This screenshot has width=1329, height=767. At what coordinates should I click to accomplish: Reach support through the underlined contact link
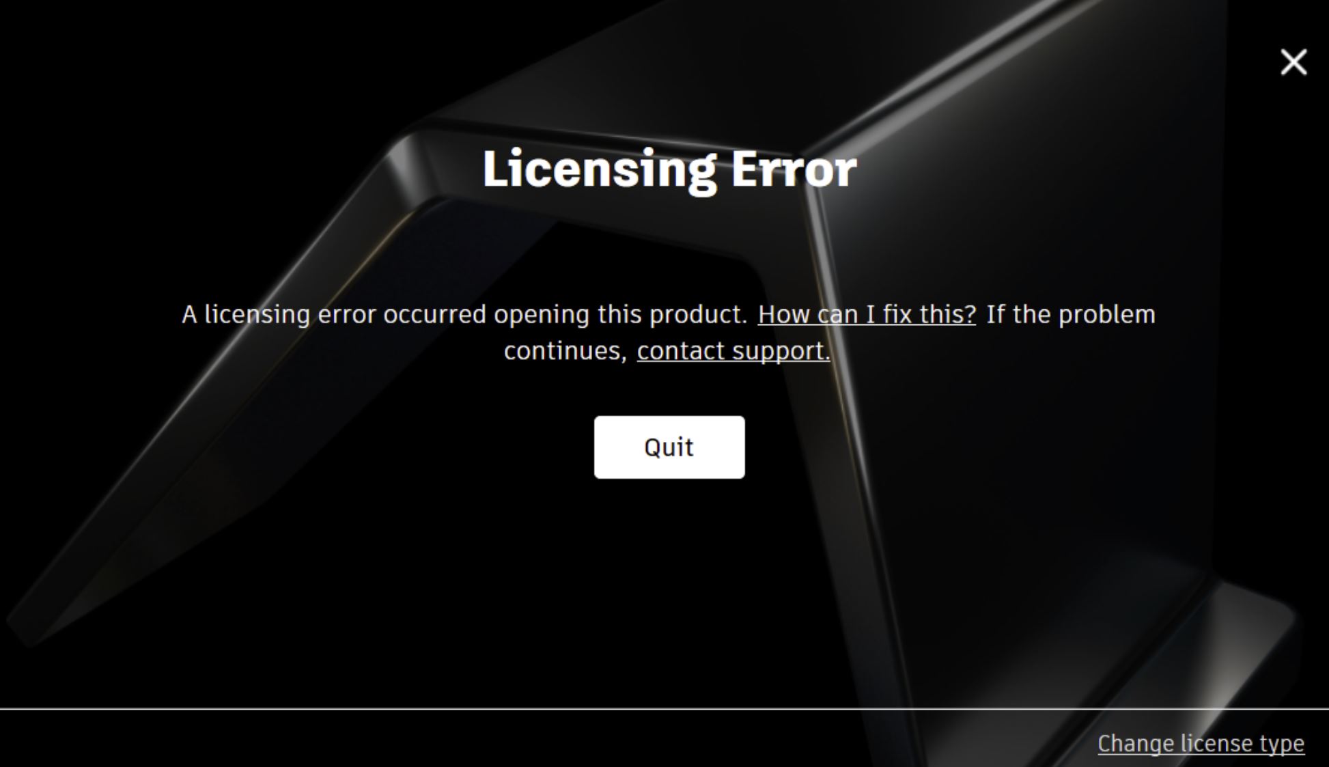pyautogui.click(x=733, y=351)
